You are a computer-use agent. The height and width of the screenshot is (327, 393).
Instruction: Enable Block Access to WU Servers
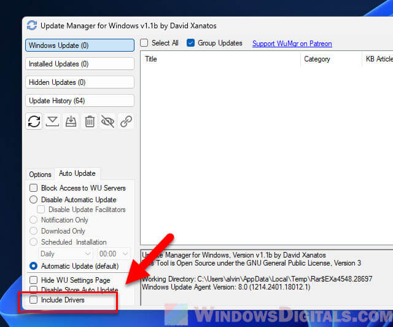pos(34,188)
